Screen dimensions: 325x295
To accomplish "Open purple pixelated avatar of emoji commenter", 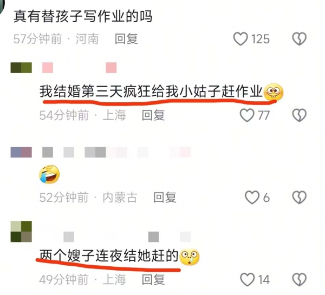I will [21, 152].
